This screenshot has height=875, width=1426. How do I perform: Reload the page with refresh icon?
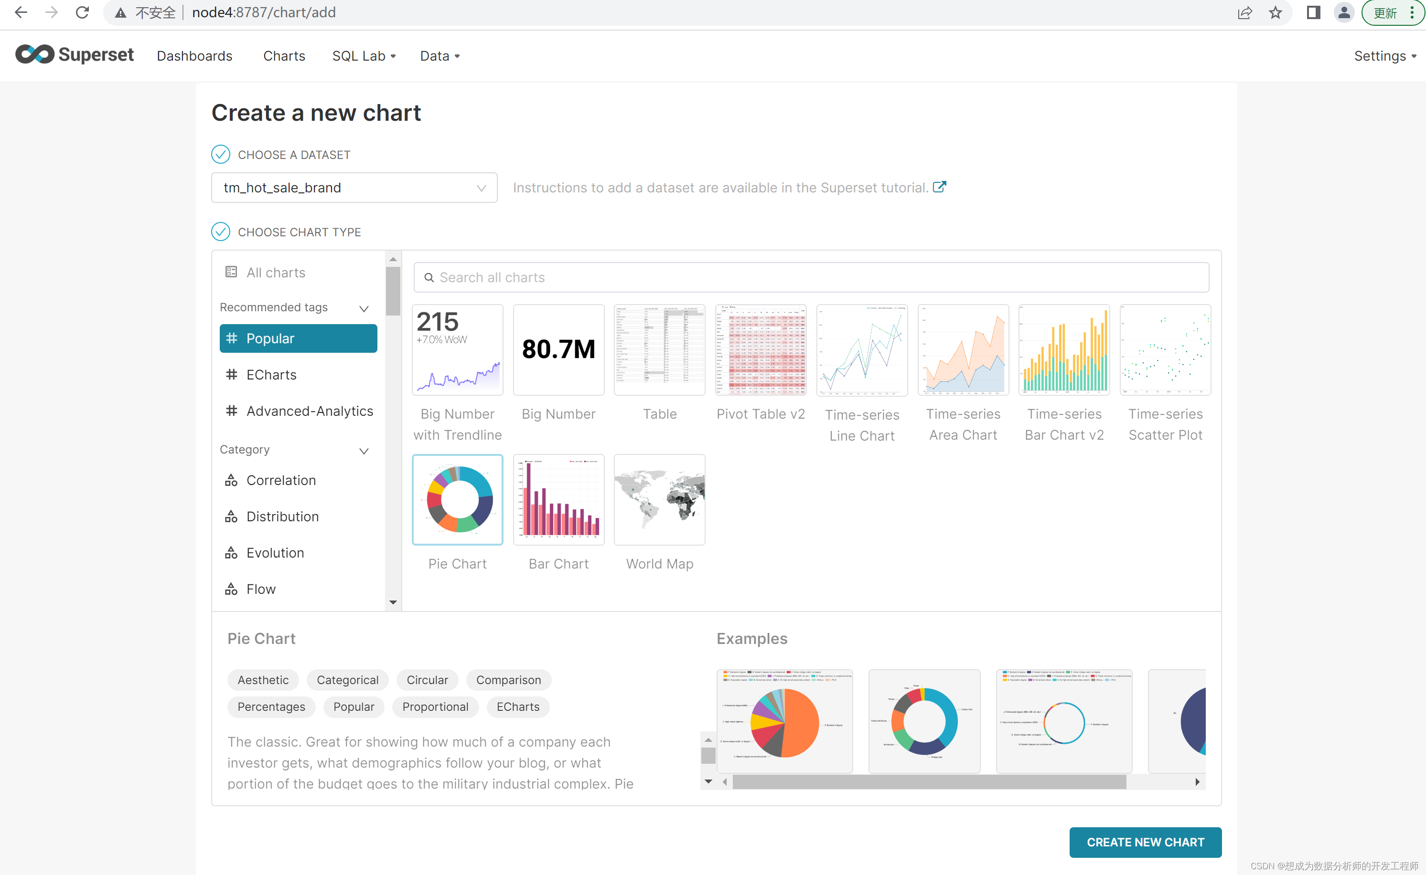coord(83,12)
